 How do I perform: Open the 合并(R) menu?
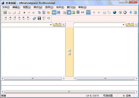[x=60, y=7]
